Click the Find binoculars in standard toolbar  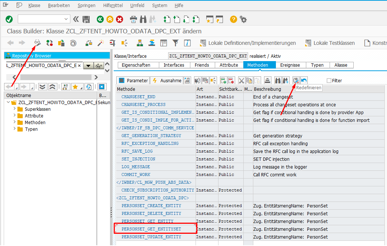point(143,19)
